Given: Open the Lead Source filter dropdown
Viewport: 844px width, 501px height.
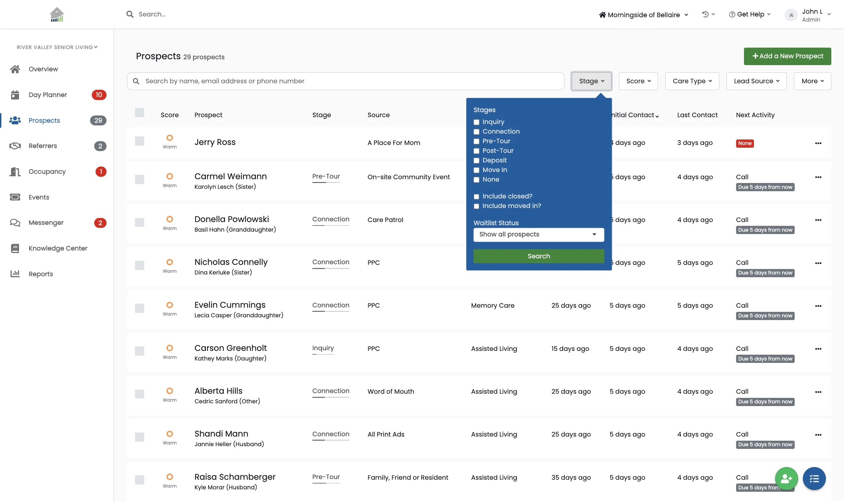Looking at the screenshot, I should tap(756, 81).
